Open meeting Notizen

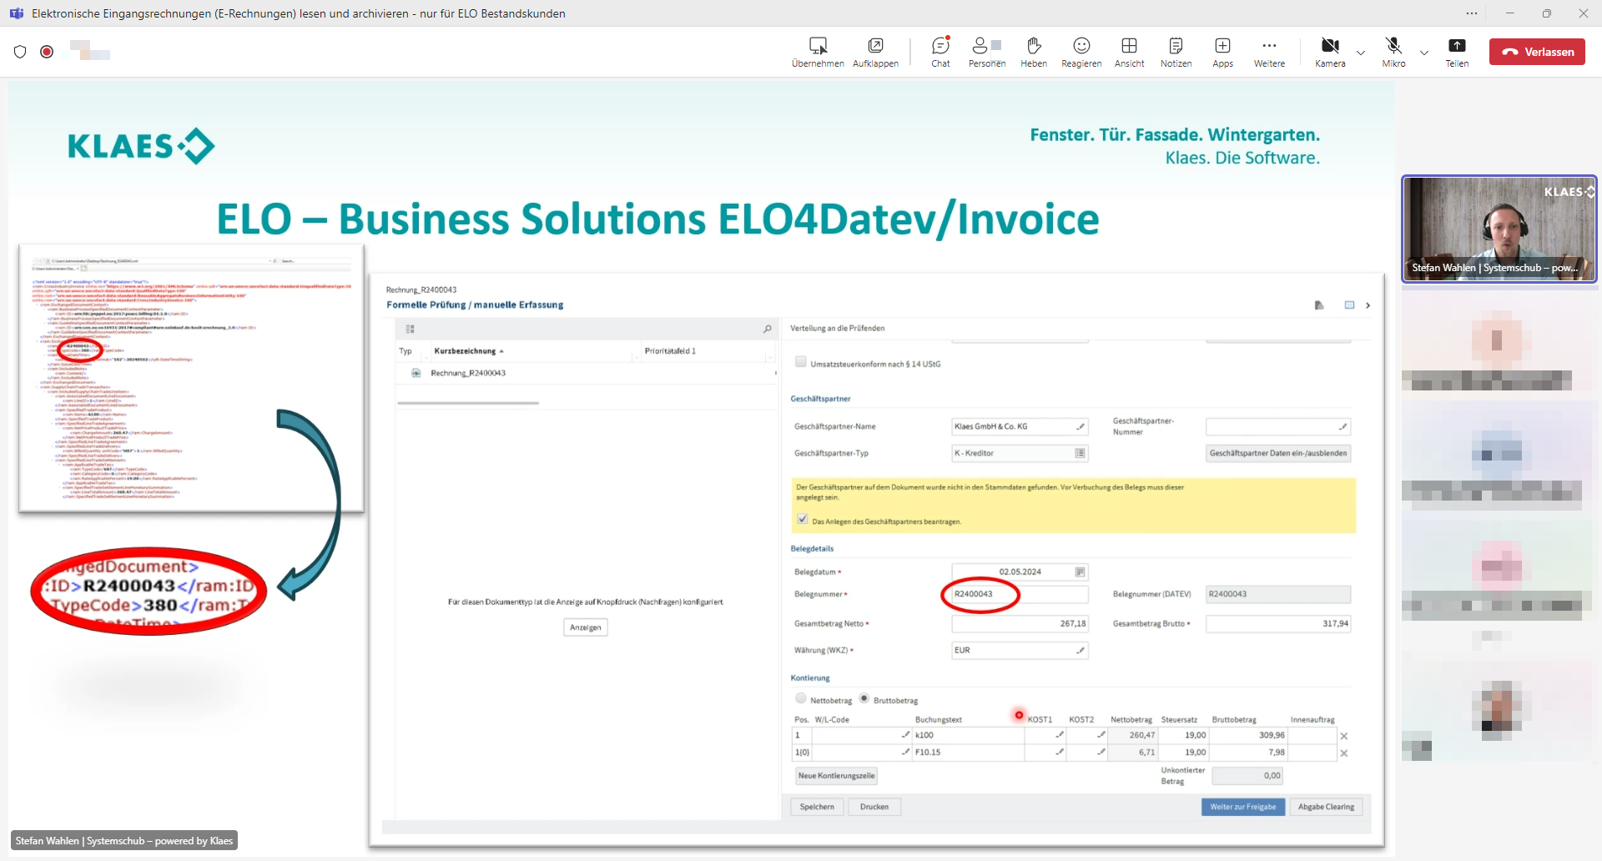[1176, 52]
